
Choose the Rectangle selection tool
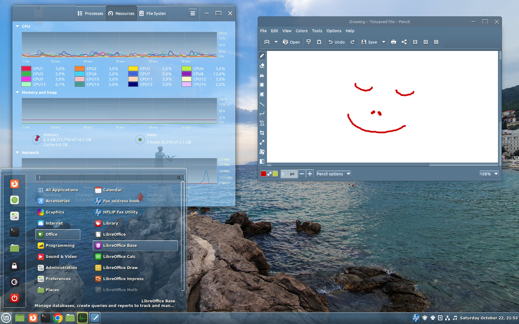[262, 85]
